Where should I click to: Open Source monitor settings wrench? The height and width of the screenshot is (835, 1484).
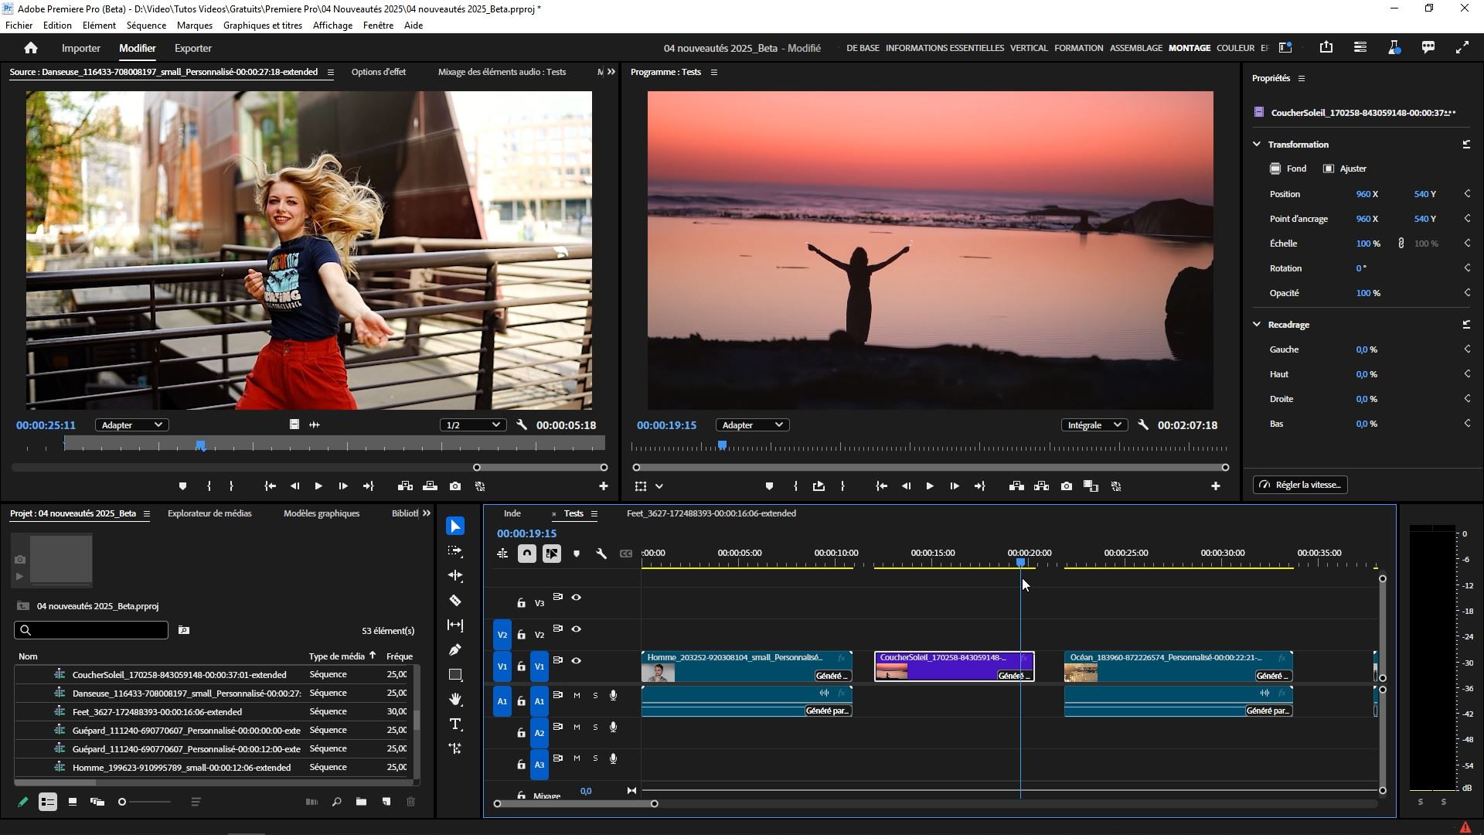(522, 425)
